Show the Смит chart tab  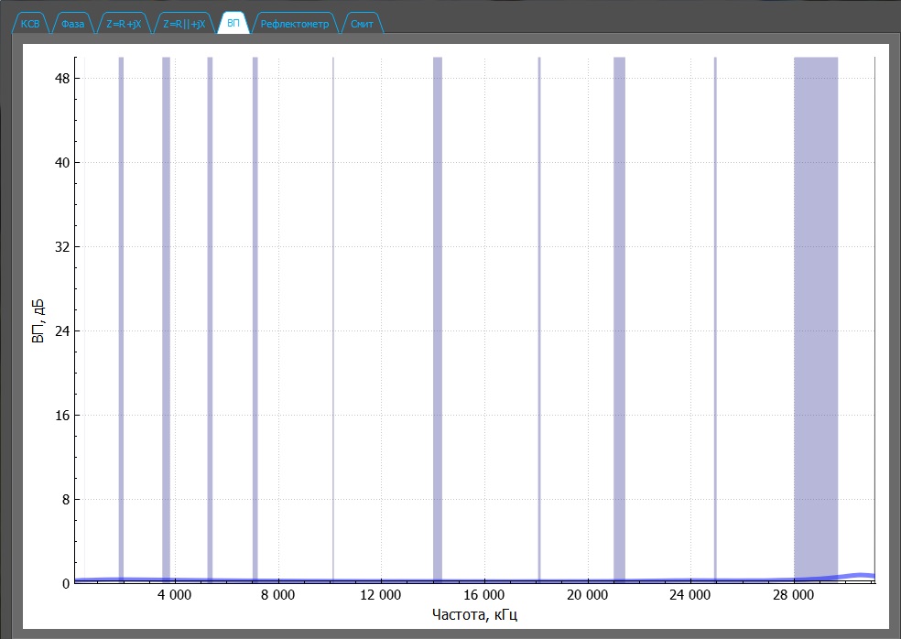click(361, 25)
